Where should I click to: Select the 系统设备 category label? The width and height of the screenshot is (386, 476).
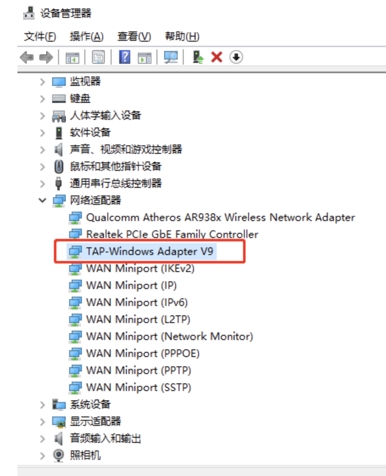90,404
